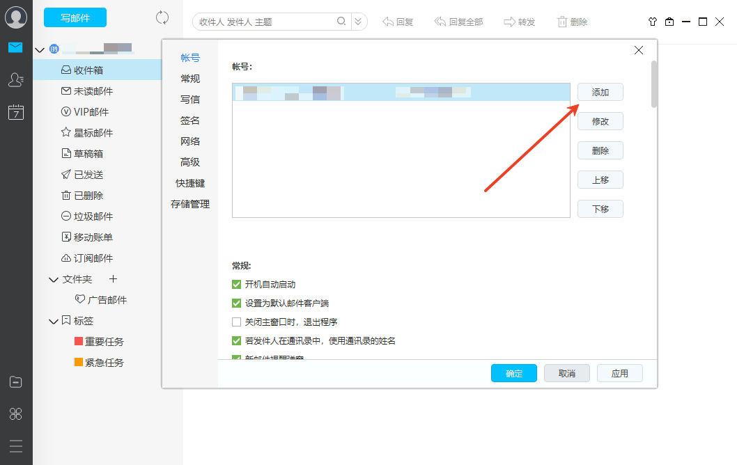Switch to the 写信 settings tab
This screenshot has height=465, width=737.
click(x=190, y=100)
